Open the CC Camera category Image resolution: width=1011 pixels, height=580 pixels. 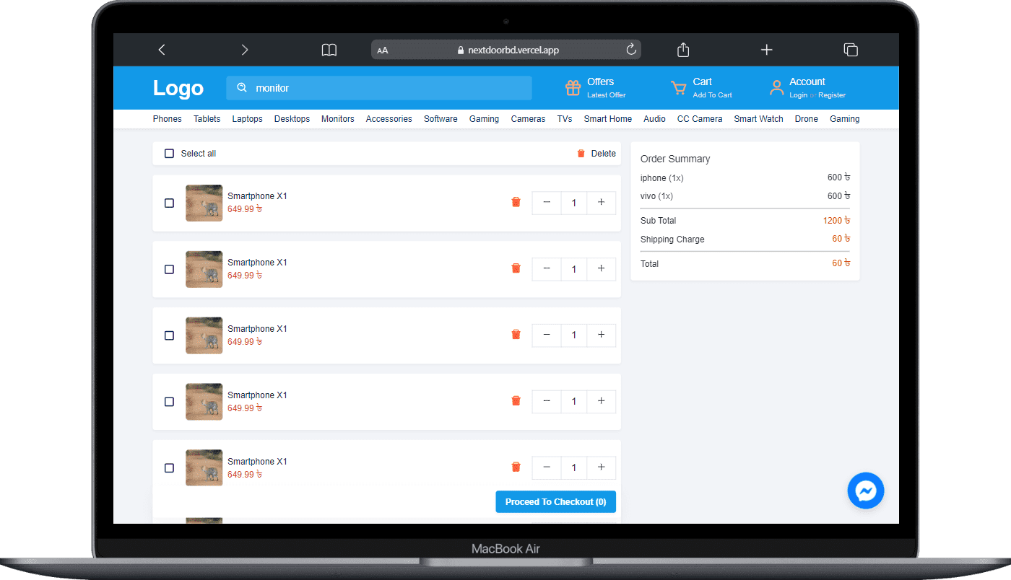(700, 119)
